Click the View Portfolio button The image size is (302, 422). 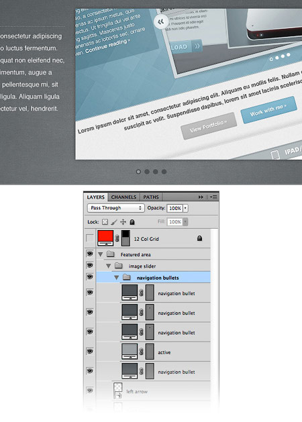(209, 126)
